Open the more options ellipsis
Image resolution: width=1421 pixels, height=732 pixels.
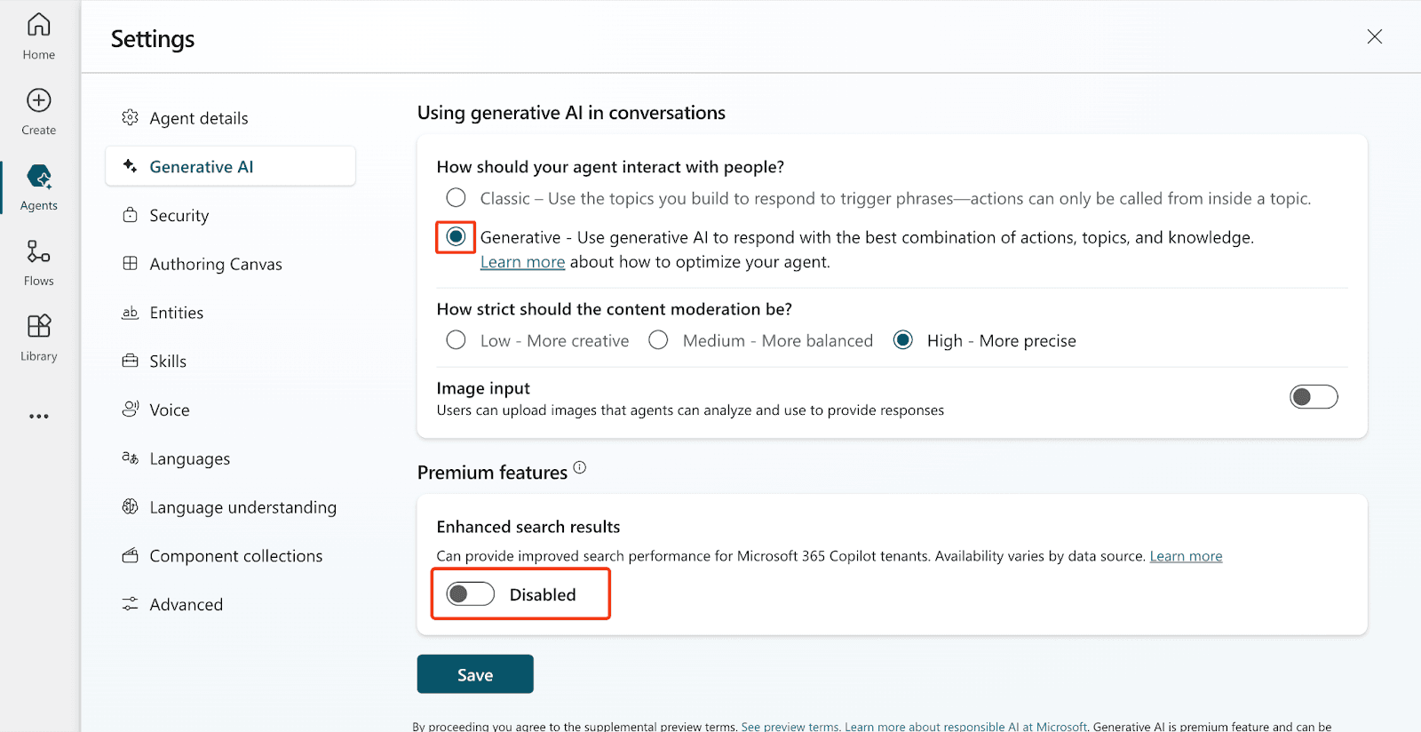pos(38,416)
